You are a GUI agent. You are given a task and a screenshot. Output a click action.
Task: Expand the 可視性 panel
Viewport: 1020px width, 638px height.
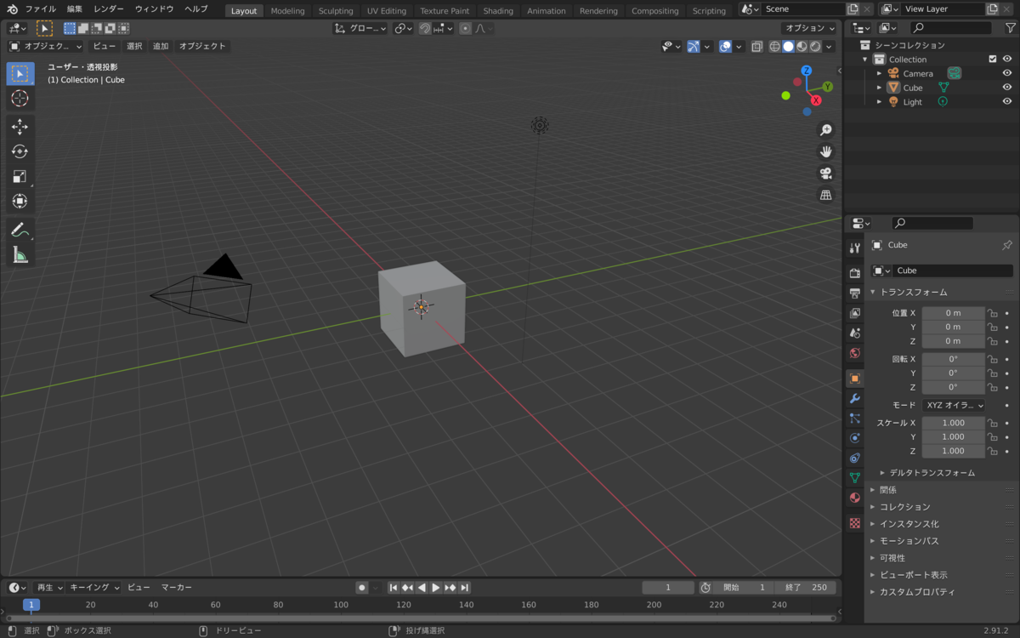tap(941, 558)
